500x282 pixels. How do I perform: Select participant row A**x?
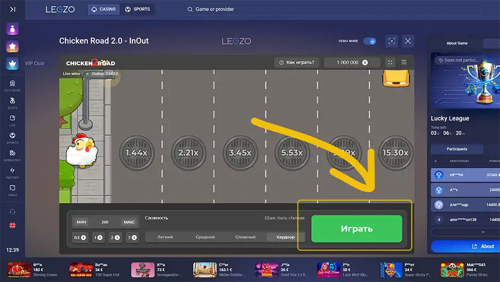465,190
